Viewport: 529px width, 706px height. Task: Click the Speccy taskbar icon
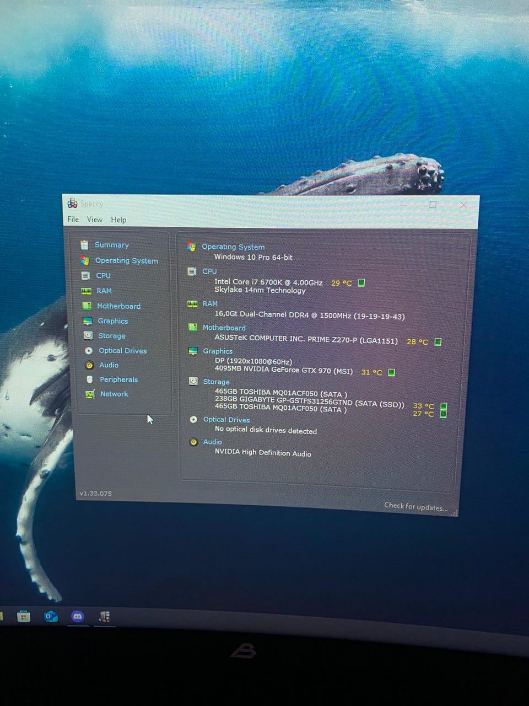coord(104,617)
